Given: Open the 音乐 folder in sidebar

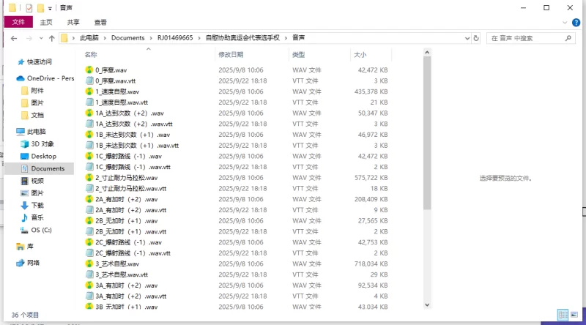Looking at the screenshot, I should point(37,217).
